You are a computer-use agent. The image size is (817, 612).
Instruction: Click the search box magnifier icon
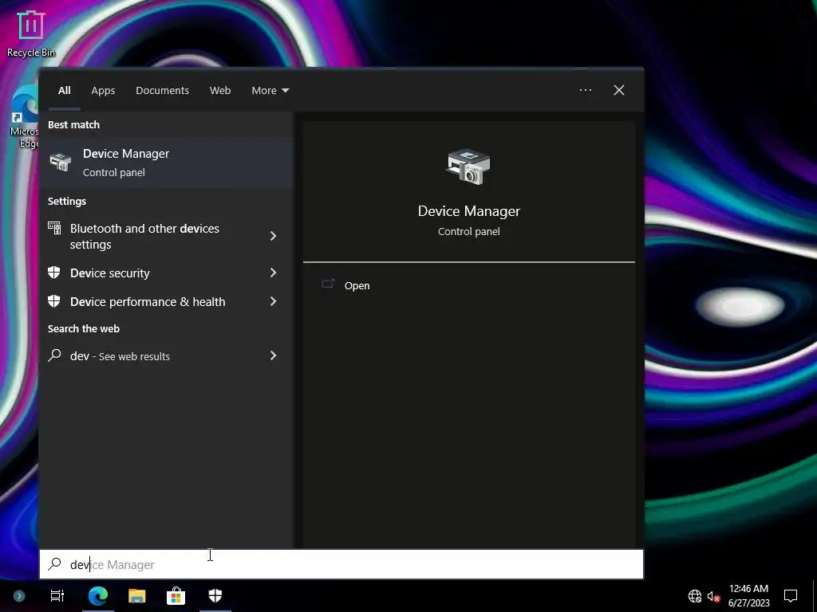pyautogui.click(x=55, y=563)
